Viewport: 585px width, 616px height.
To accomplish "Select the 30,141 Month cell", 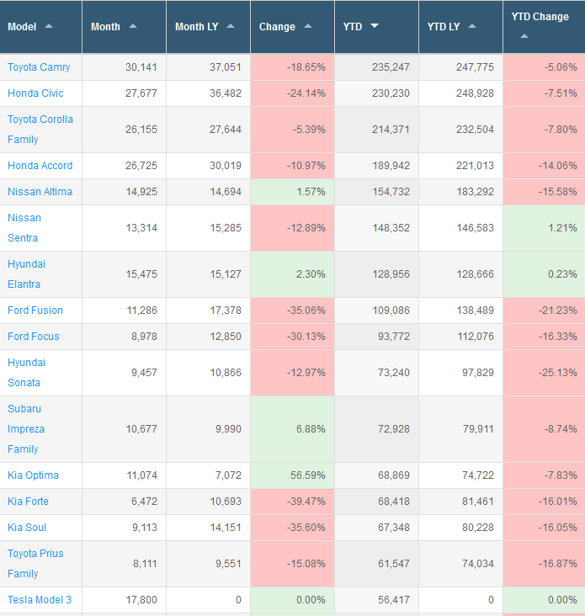I will (124, 67).
